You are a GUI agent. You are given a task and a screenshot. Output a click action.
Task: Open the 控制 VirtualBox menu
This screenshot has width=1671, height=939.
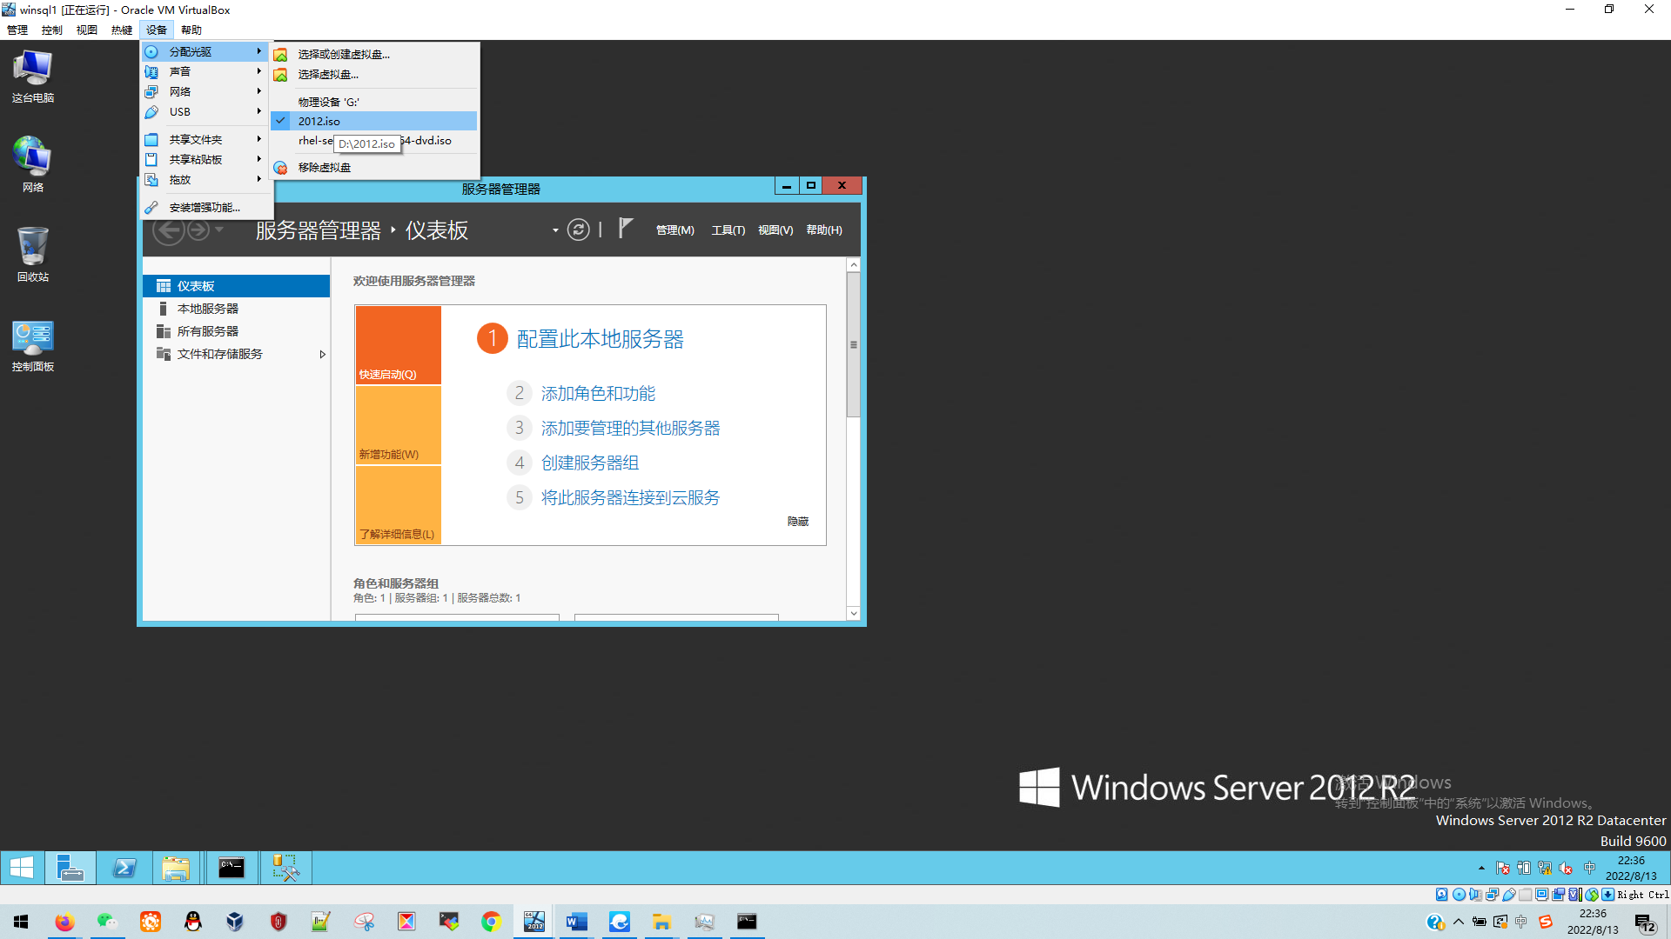coord(52,30)
